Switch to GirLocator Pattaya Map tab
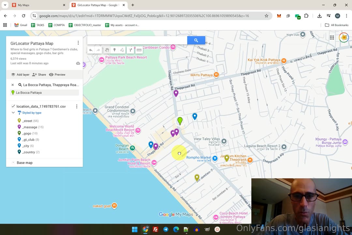Screen dimensions: 352x235 pyautogui.click(x=98, y=5)
